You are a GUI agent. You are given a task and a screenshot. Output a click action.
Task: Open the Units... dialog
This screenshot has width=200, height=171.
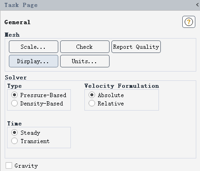(x=85, y=61)
